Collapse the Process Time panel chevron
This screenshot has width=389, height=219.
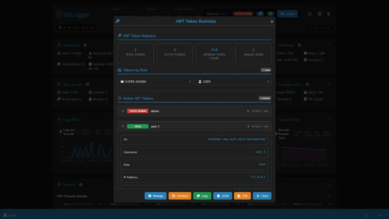pos(329,119)
